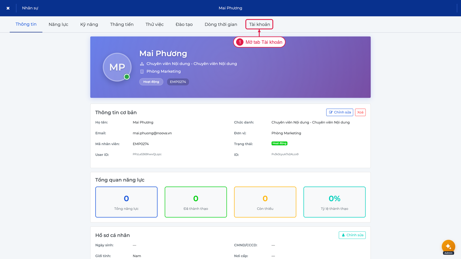
Task: Click the building icon beside Phòng Marketing
Action: coord(142,72)
